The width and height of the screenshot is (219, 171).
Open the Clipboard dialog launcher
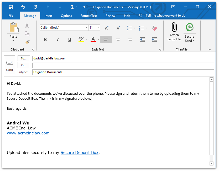pyautogui.click(x=33, y=49)
